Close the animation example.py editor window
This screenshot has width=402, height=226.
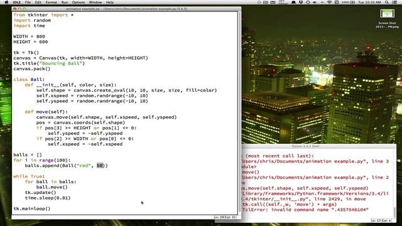(14, 9)
